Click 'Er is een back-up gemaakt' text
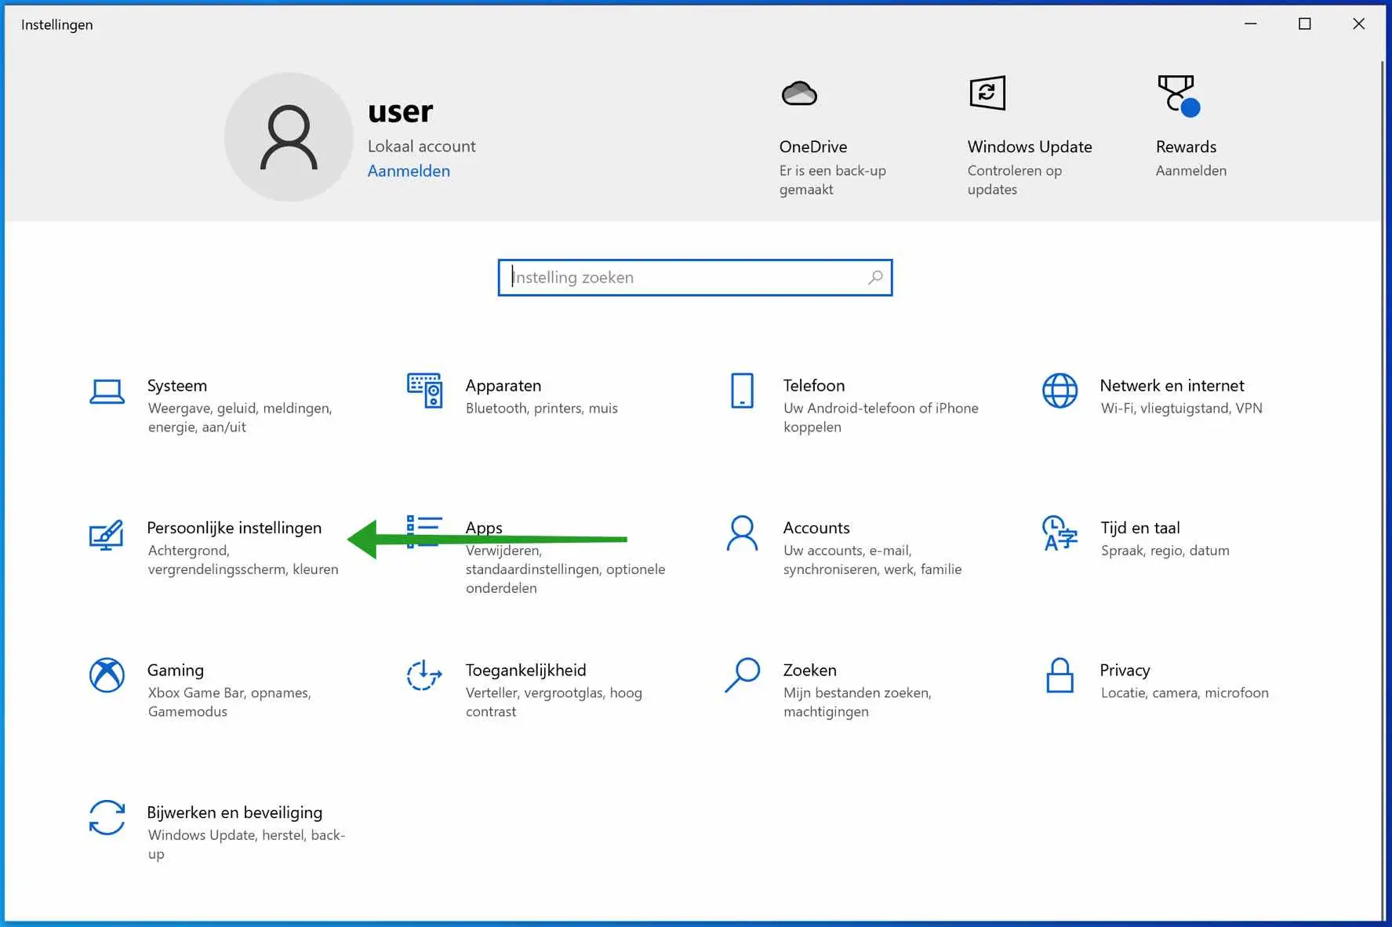 (833, 180)
